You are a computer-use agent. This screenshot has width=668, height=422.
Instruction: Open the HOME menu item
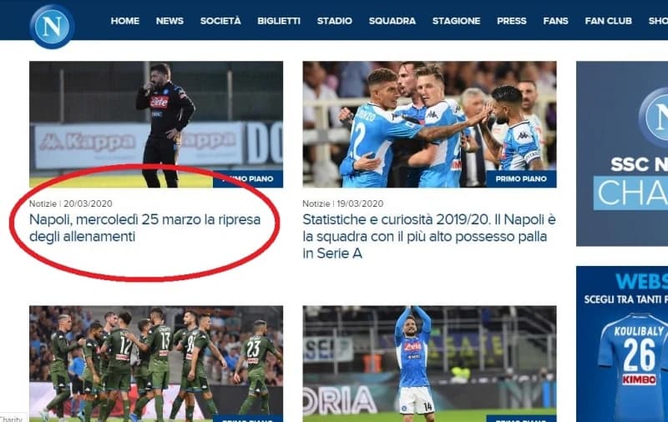(124, 21)
